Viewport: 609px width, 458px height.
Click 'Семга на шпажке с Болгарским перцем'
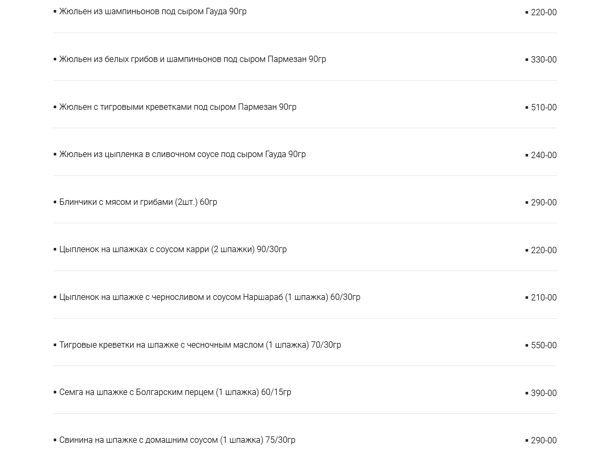pyautogui.click(x=175, y=392)
